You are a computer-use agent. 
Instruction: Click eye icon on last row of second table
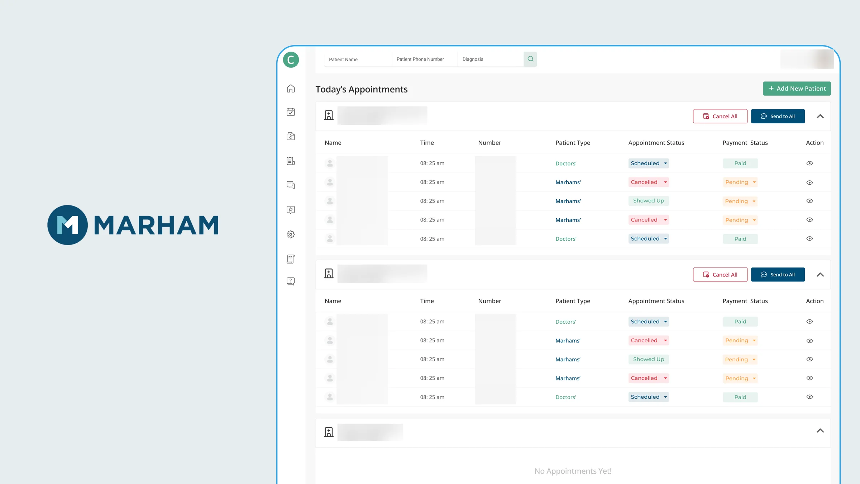809,397
